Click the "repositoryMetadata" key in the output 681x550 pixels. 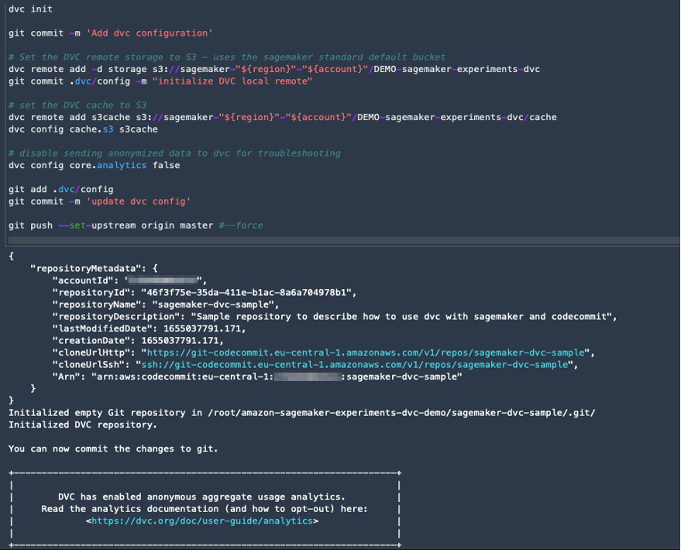[85, 268]
